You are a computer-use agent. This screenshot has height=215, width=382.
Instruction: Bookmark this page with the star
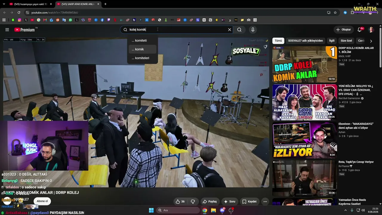[x=335, y=13]
